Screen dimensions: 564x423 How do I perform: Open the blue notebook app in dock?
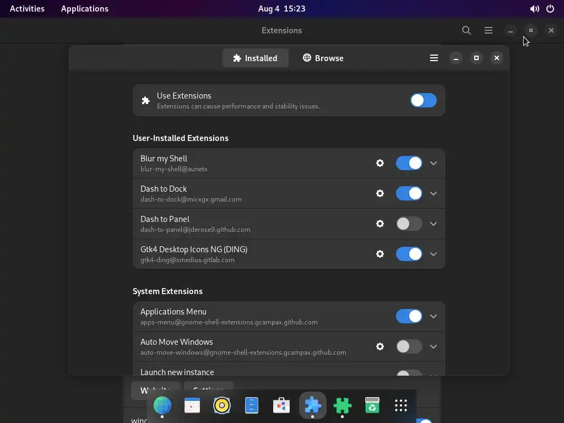251,405
